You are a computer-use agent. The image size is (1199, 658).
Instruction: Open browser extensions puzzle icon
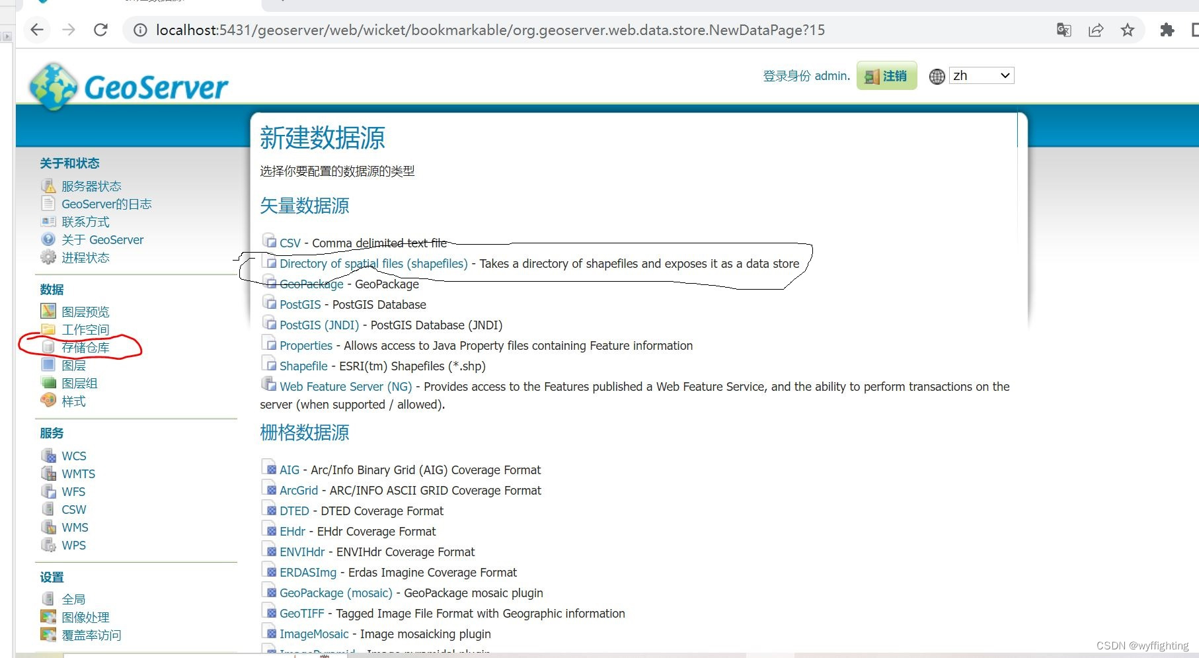pos(1167,30)
